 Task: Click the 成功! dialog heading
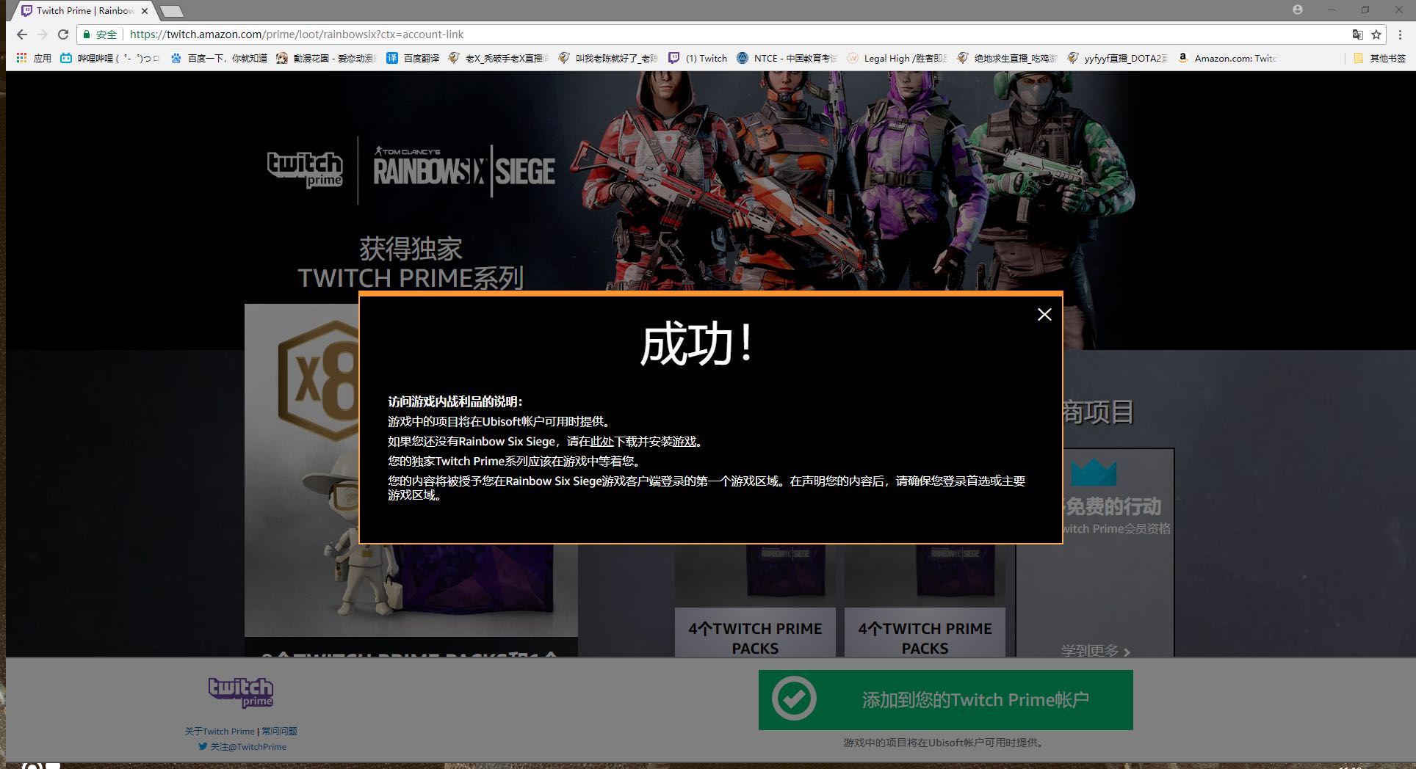tap(696, 344)
